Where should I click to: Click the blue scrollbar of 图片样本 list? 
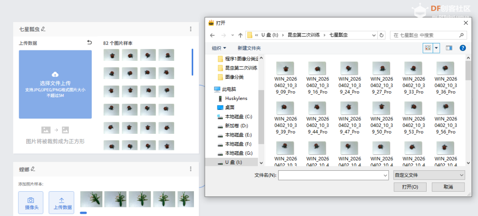tap(192, 62)
